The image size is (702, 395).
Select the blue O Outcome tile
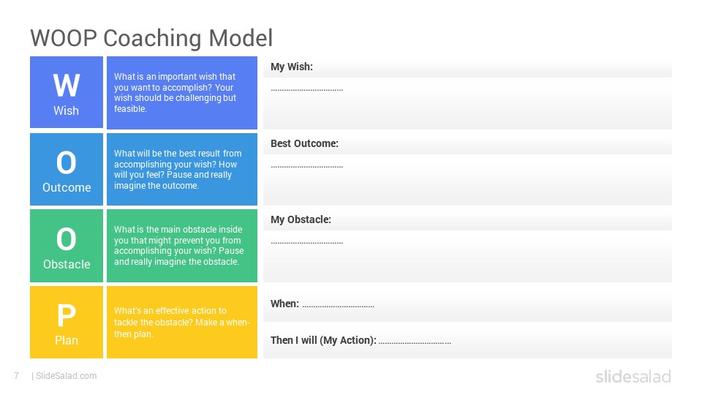click(67, 169)
